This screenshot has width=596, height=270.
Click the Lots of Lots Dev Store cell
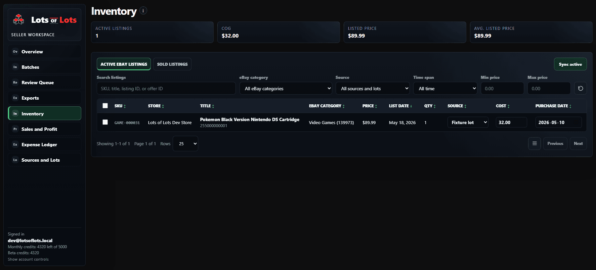point(170,122)
